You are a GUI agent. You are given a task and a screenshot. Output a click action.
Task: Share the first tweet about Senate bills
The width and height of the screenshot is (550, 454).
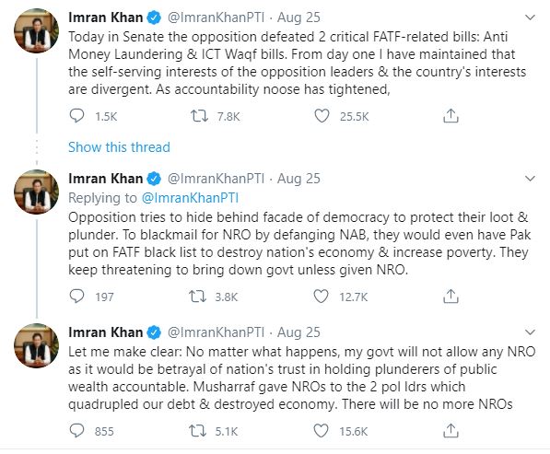(451, 116)
